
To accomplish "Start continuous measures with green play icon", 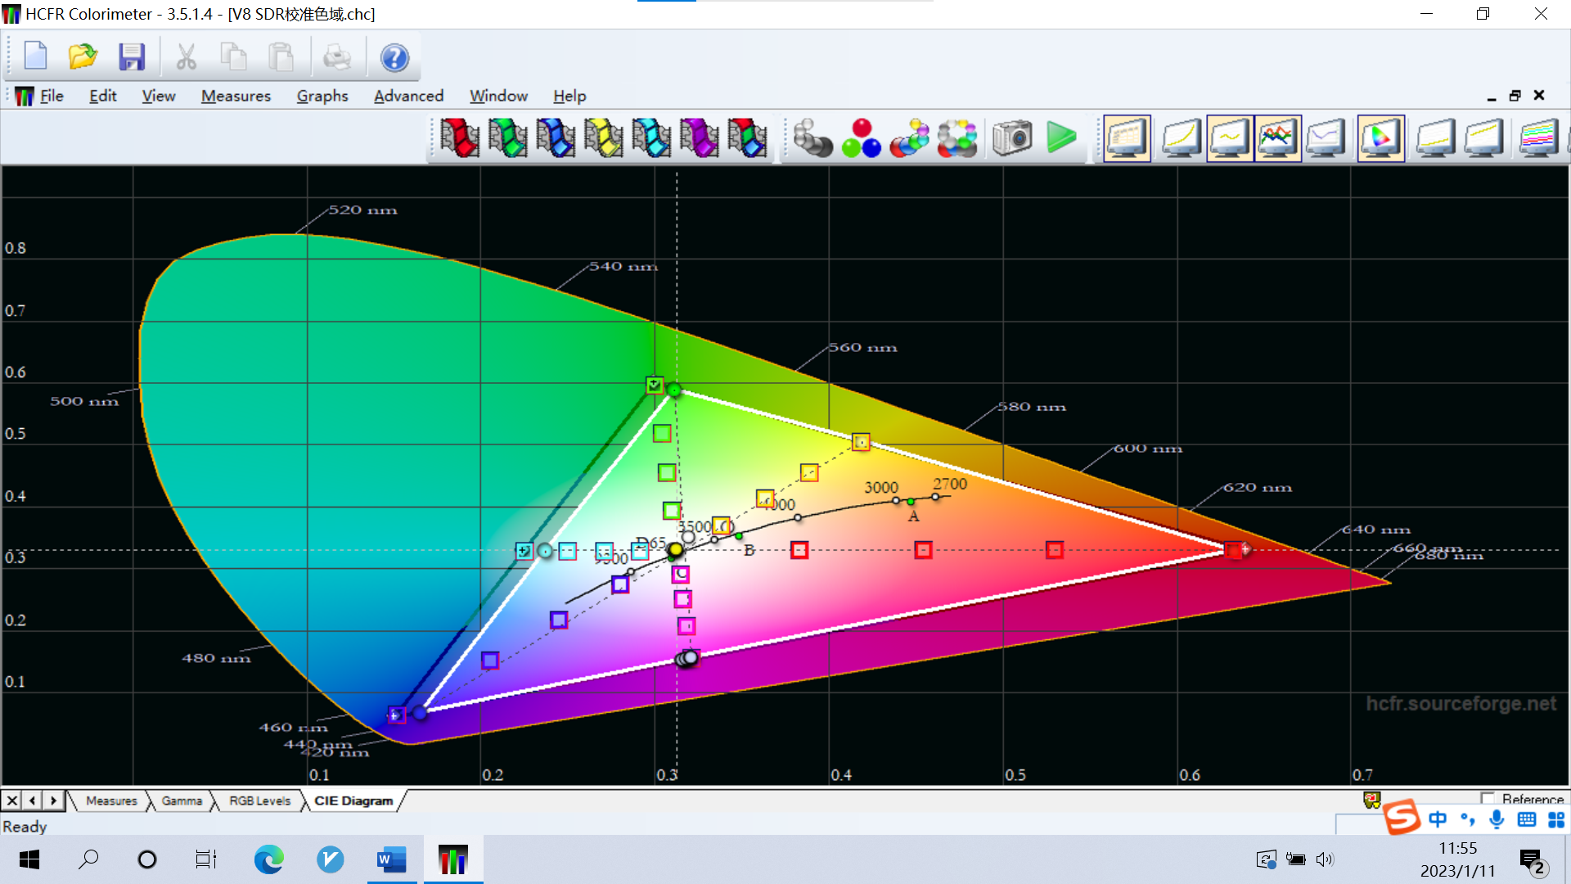I will (x=1061, y=138).
